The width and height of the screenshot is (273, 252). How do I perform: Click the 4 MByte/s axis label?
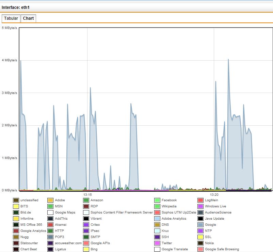click(10, 60)
